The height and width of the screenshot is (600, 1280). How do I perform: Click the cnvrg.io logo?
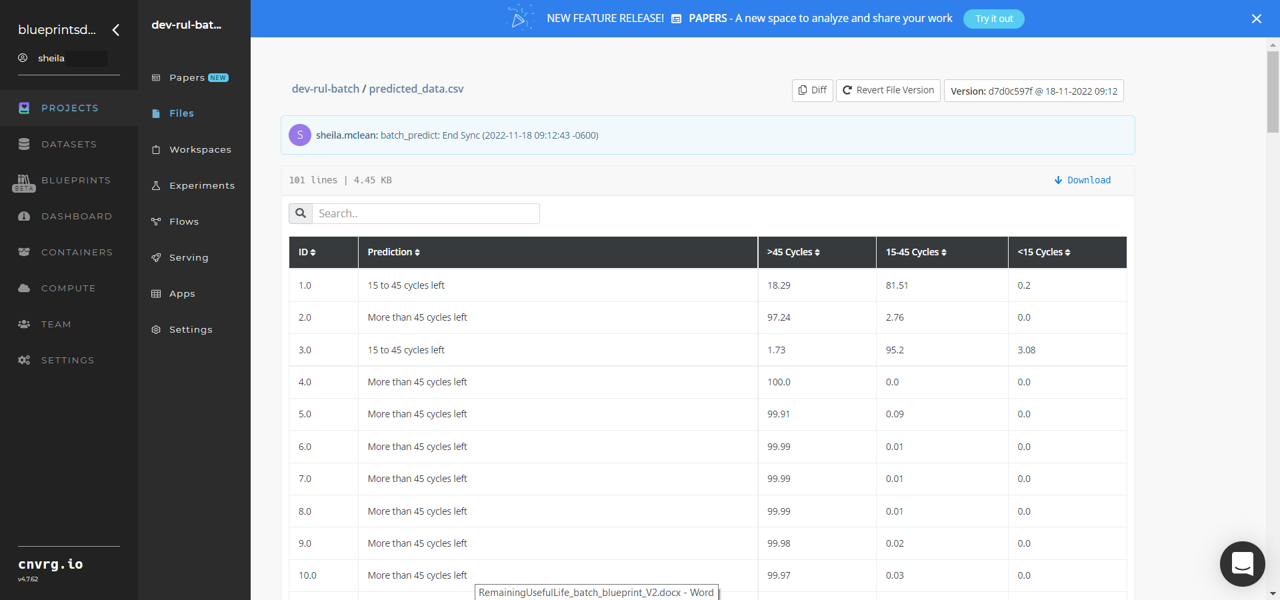click(51, 564)
